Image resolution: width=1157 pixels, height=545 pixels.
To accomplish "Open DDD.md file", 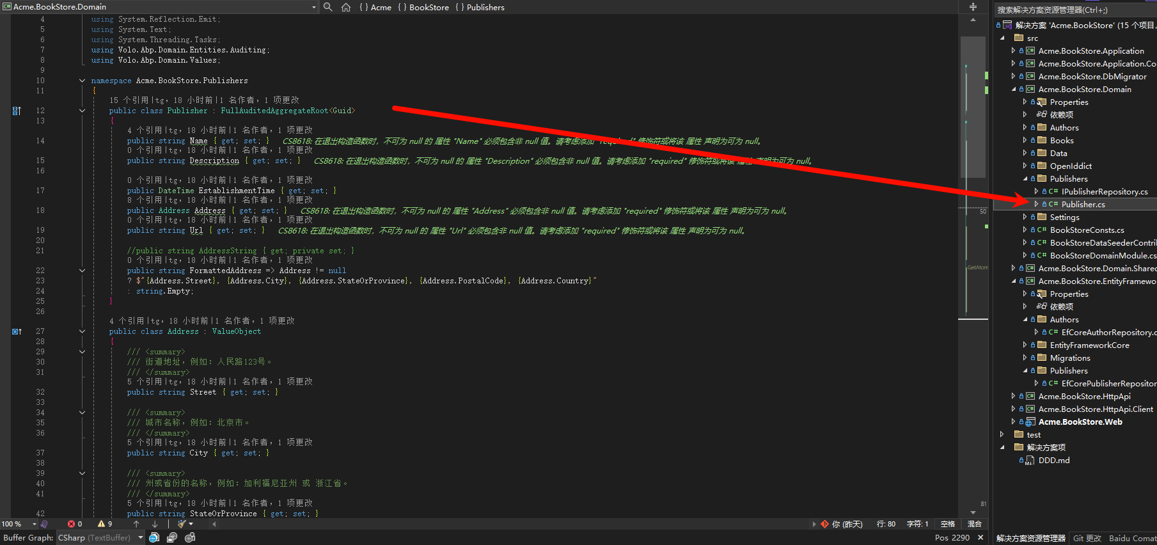I will coord(1054,460).
